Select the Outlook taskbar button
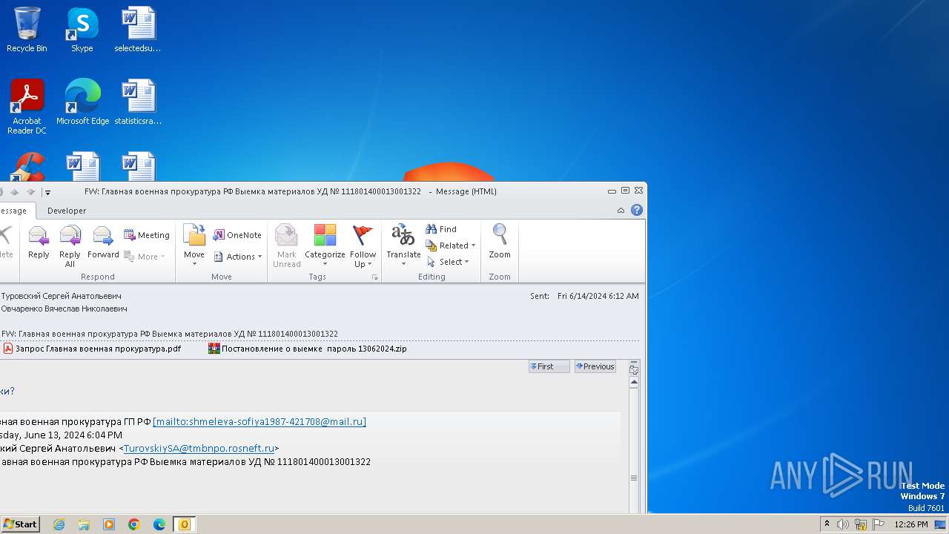Image resolution: width=949 pixels, height=534 pixels. [185, 524]
